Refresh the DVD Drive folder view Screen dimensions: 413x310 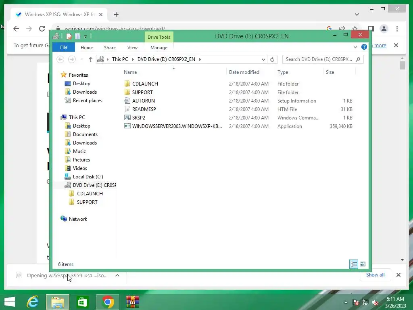pyautogui.click(x=272, y=59)
